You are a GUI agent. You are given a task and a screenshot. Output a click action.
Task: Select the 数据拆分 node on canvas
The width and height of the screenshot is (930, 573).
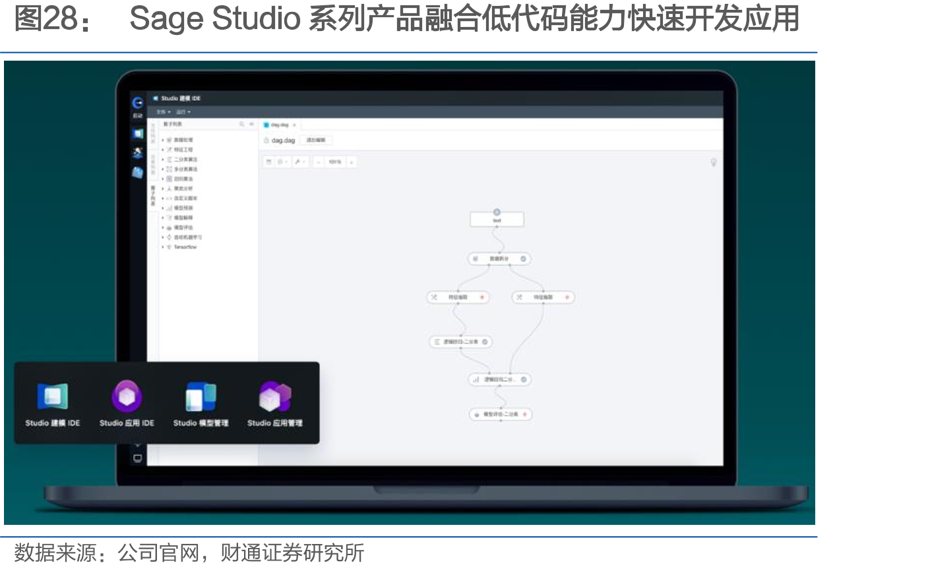(499, 258)
